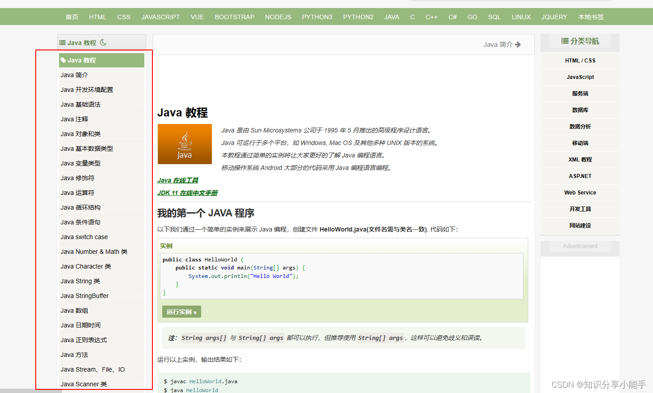This screenshot has height=393, width=653.
Task: Select C# in the navigation bar
Action: tap(452, 17)
